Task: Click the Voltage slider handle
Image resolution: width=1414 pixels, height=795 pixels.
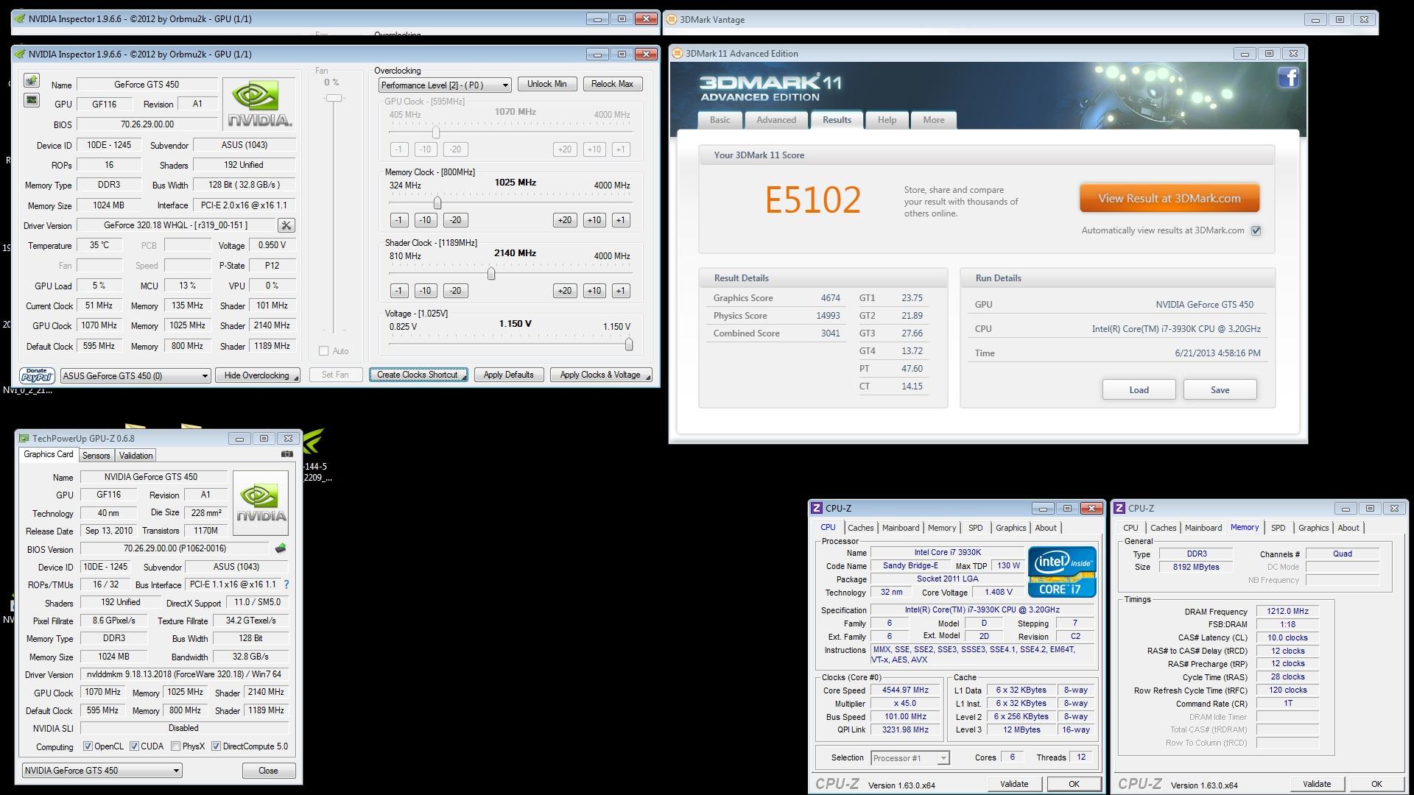Action: coord(628,344)
